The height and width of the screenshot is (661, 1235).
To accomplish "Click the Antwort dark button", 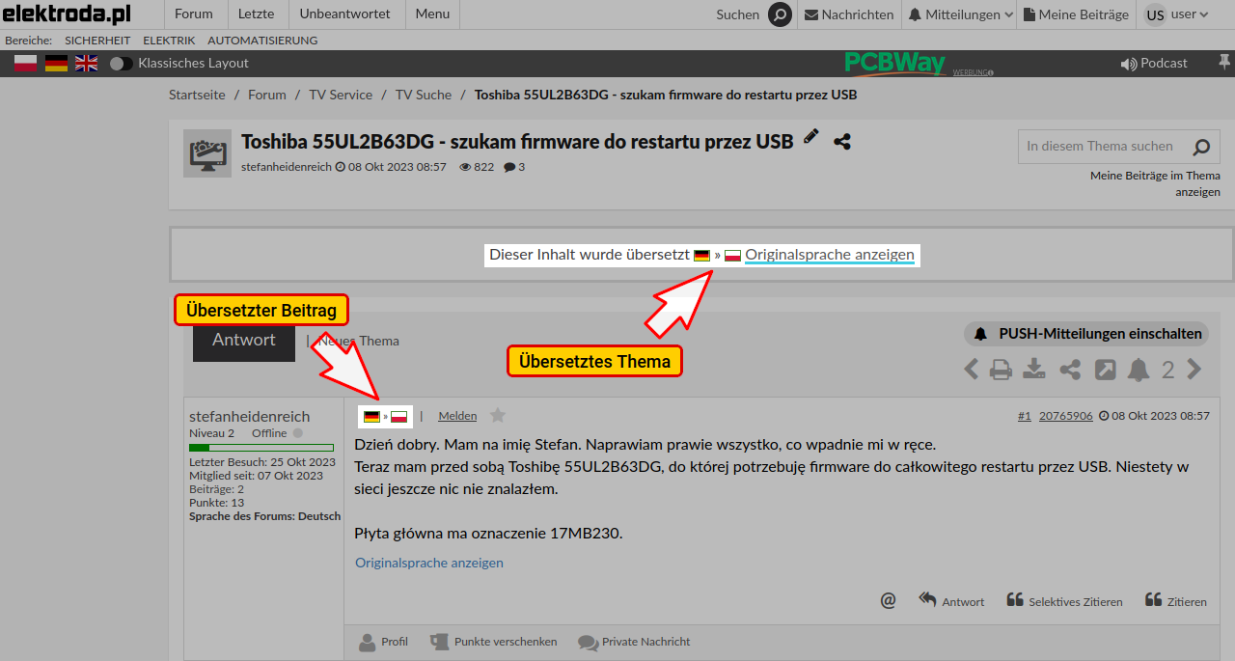I will pos(244,340).
